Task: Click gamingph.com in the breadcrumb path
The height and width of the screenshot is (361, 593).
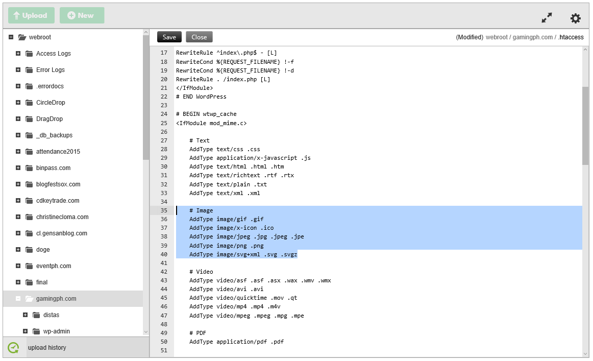Action: tap(532, 37)
